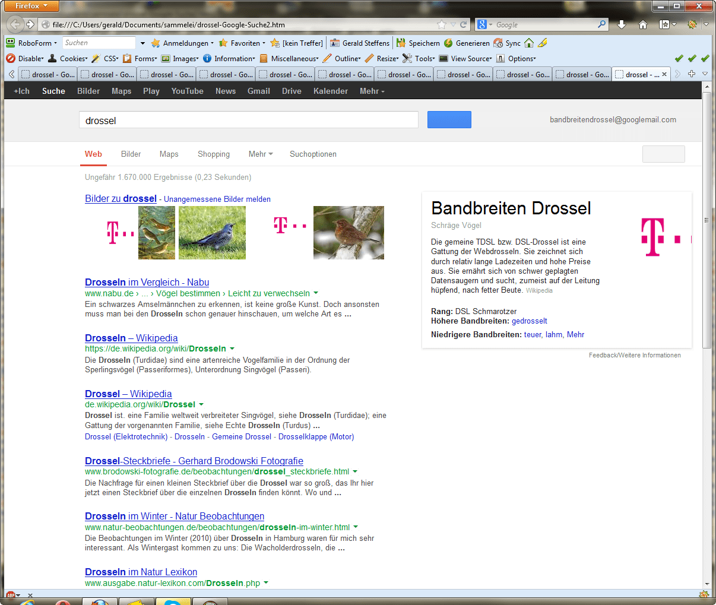This screenshot has height=605, width=716.
Task: Open the list-all-tabs dropdown
Action: click(x=705, y=74)
